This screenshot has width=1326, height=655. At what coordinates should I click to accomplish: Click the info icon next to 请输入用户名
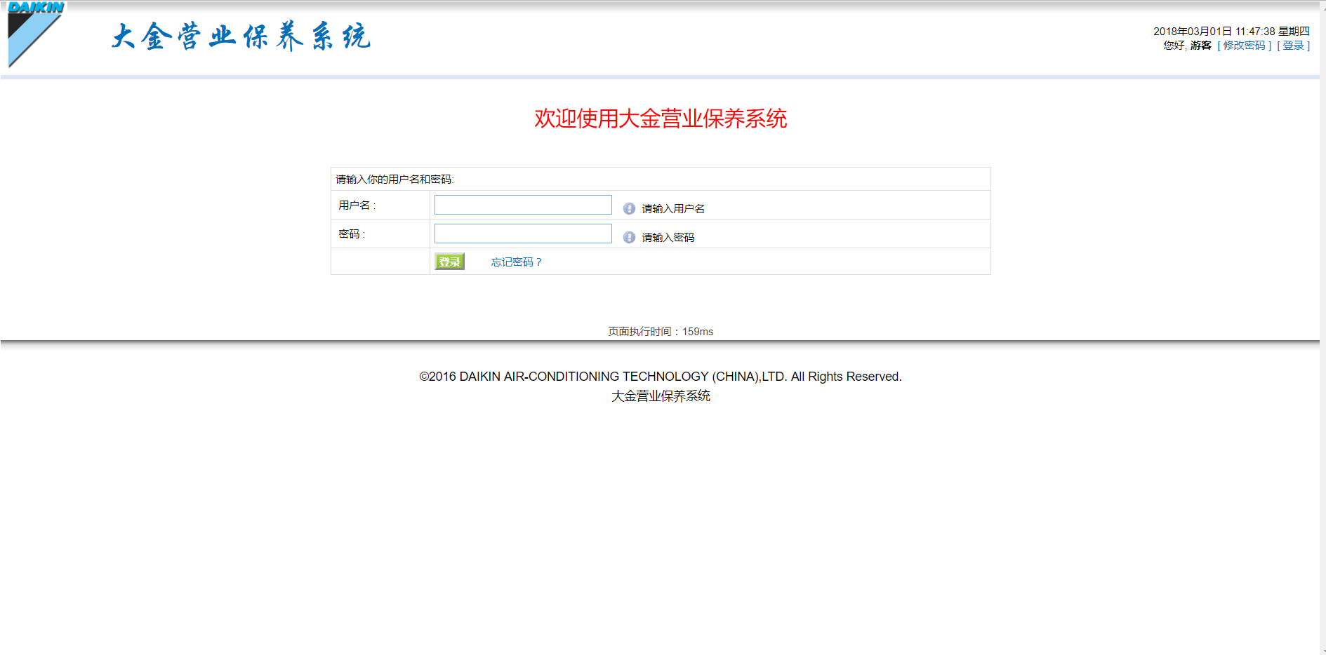629,208
